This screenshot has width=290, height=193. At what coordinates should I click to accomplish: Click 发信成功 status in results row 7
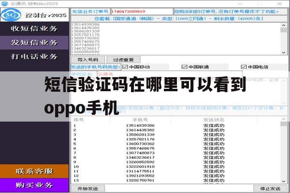214,153
